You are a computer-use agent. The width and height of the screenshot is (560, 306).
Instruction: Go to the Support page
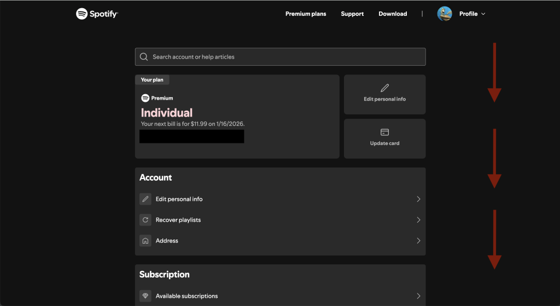pos(352,14)
